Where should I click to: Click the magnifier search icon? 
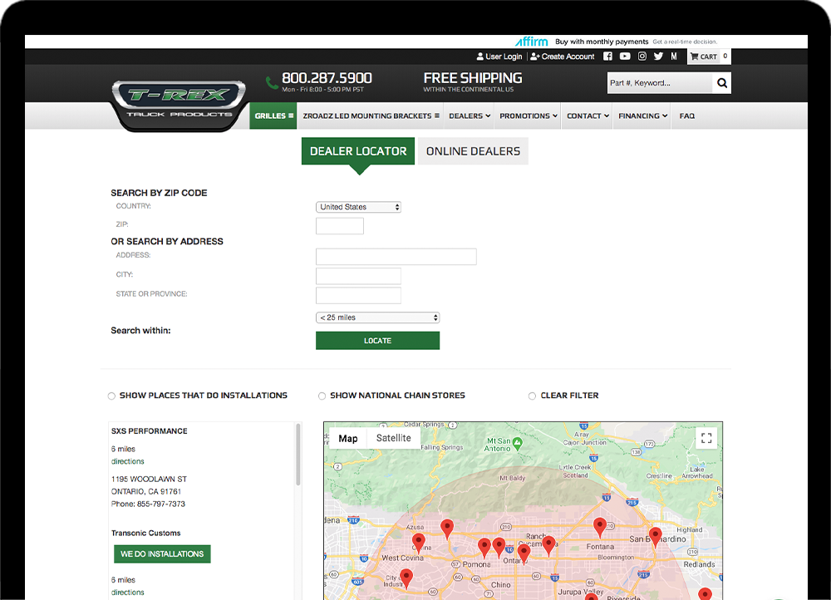coord(722,83)
